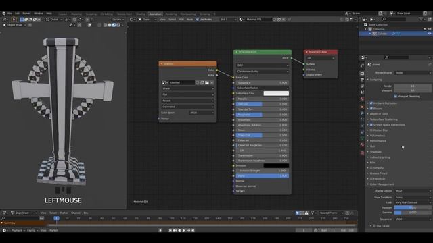This screenshot has width=433, height=243.
Task: Open the Slot 1 dropdown in node editor
Action: click(x=228, y=20)
